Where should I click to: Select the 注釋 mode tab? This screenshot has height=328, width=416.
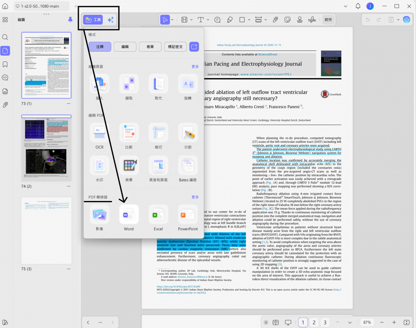(x=100, y=47)
